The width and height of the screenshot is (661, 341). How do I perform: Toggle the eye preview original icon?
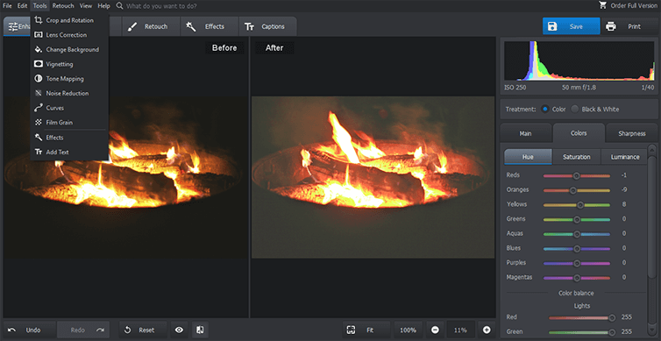click(179, 330)
